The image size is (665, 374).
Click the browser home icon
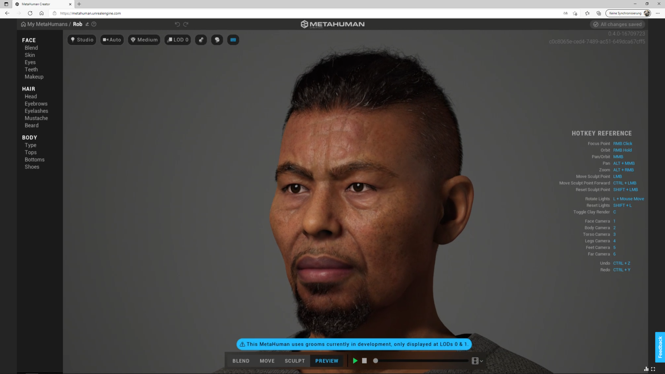42,13
